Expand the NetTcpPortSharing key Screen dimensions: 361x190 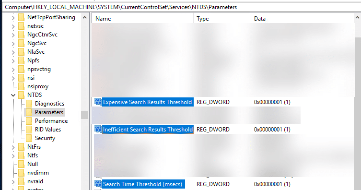[13, 18]
